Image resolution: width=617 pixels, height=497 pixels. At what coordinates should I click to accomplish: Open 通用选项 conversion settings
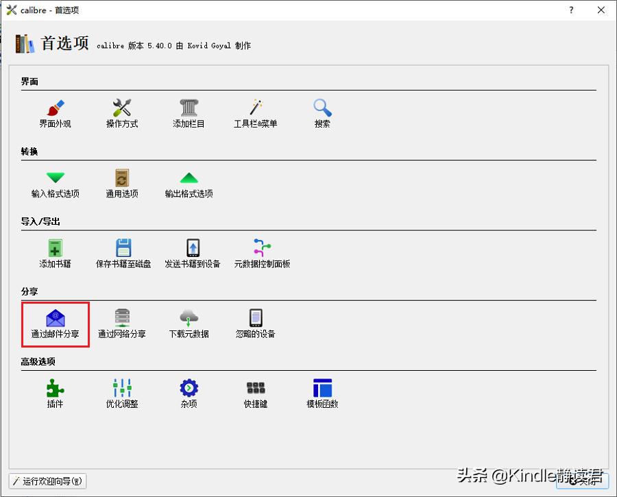point(121,183)
